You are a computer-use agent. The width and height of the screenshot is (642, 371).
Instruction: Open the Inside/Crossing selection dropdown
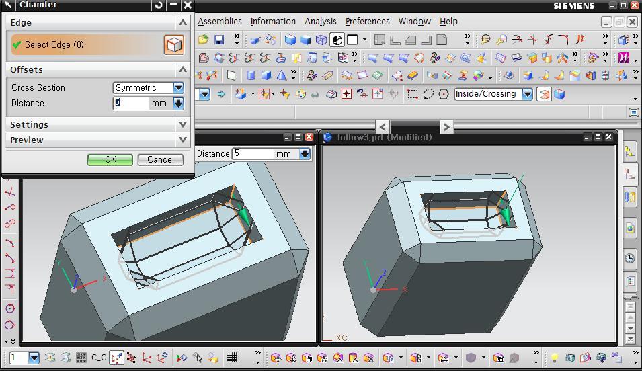click(527, 94)
